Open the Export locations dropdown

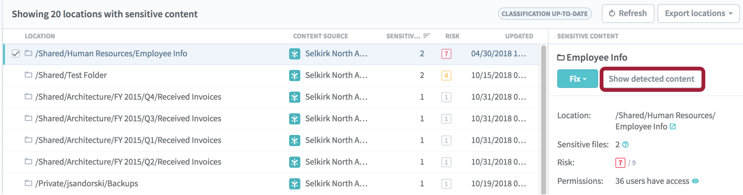pyautogui.click(x=698, y=14)
